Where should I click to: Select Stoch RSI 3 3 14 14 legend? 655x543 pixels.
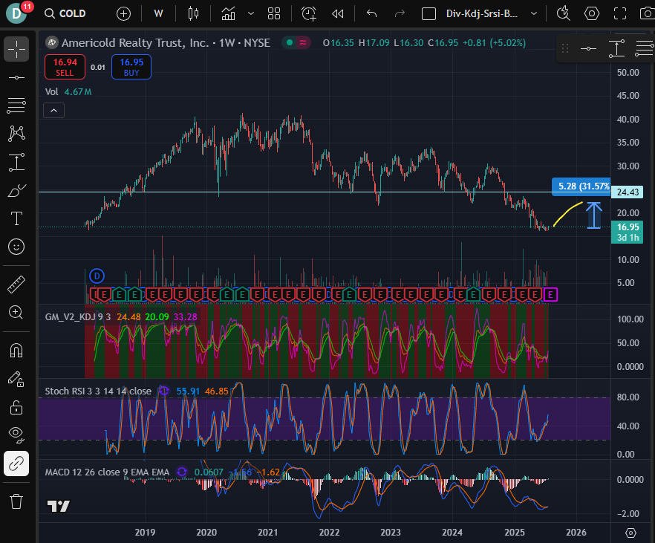point(98,391)
